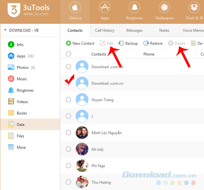The width and height of the screenshot is (204, 190).
Task: Click the Phone column header
Action: coord(149,54)
